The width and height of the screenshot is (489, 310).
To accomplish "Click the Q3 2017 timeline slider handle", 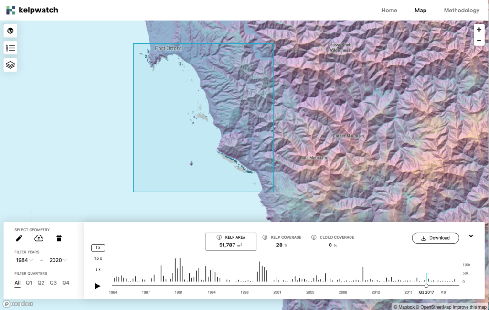I will pyautogui.click(x=426, y=286).
